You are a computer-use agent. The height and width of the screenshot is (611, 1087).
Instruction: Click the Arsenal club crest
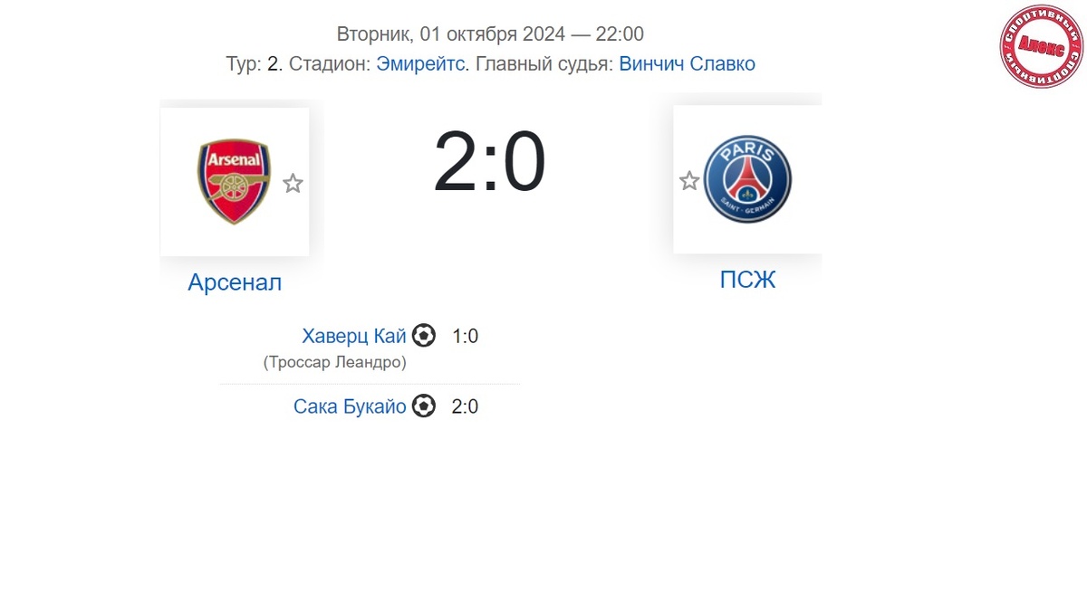coord(234,181)
